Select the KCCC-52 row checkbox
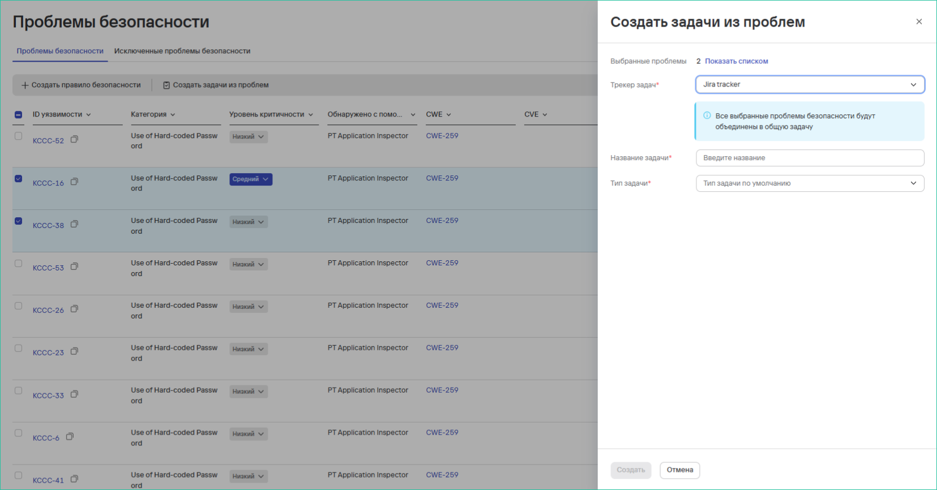This screenshot has width=937, height=490. [19, 136]
